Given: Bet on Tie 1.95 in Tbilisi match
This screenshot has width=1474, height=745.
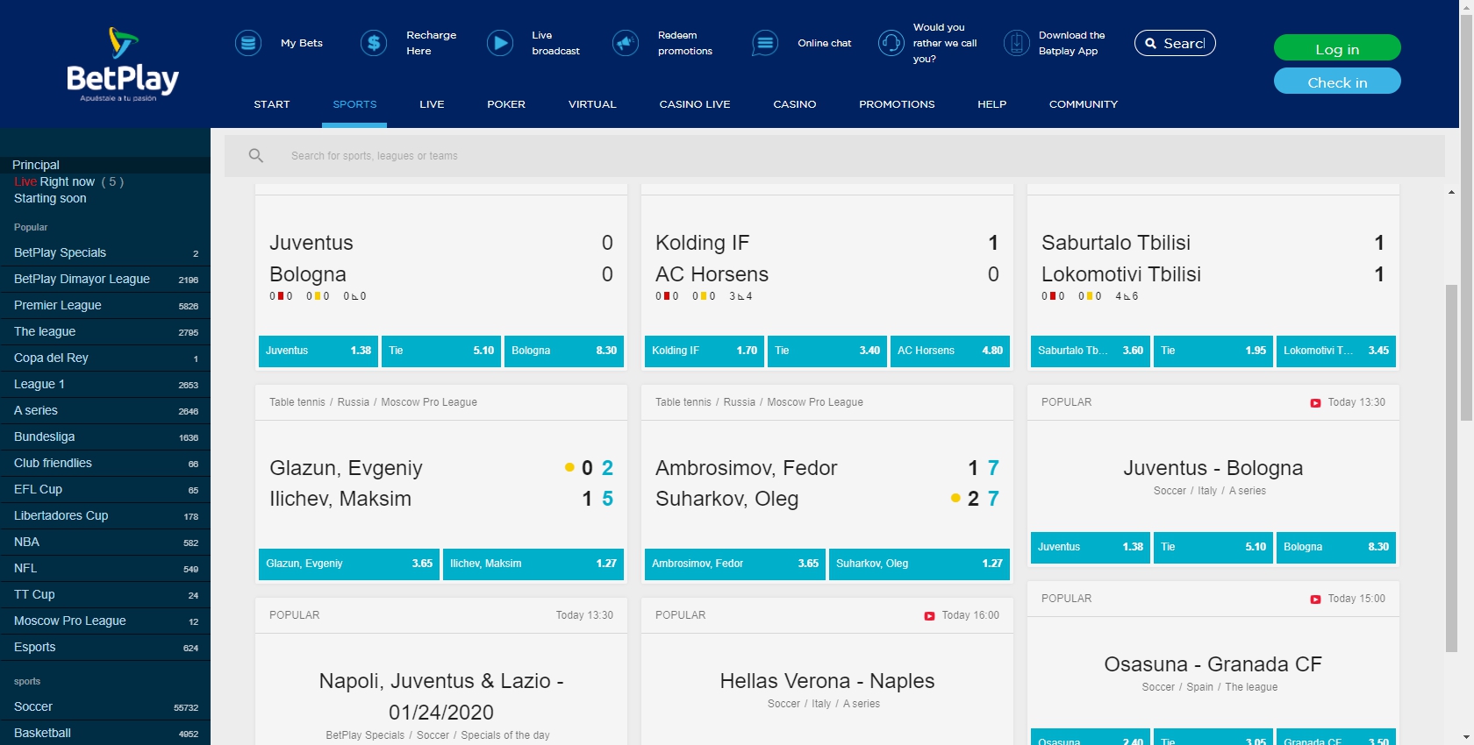Looking at the screenshot, I should point(1213,351).
